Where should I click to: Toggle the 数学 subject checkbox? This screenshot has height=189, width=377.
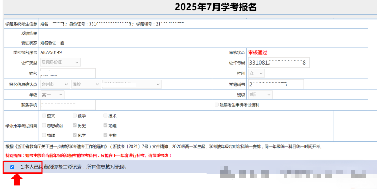75,116
